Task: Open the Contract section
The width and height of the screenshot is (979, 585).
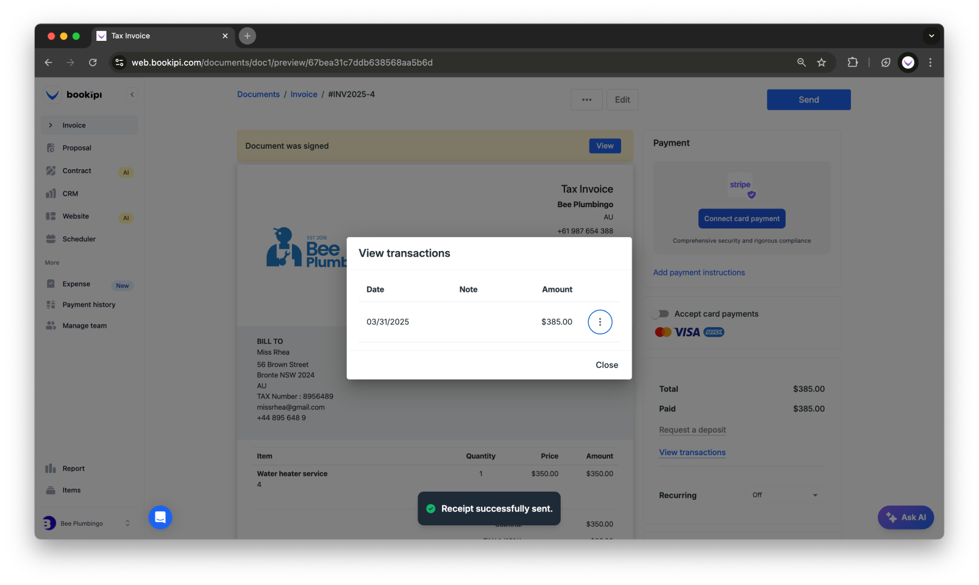Action: pos(77,171)
